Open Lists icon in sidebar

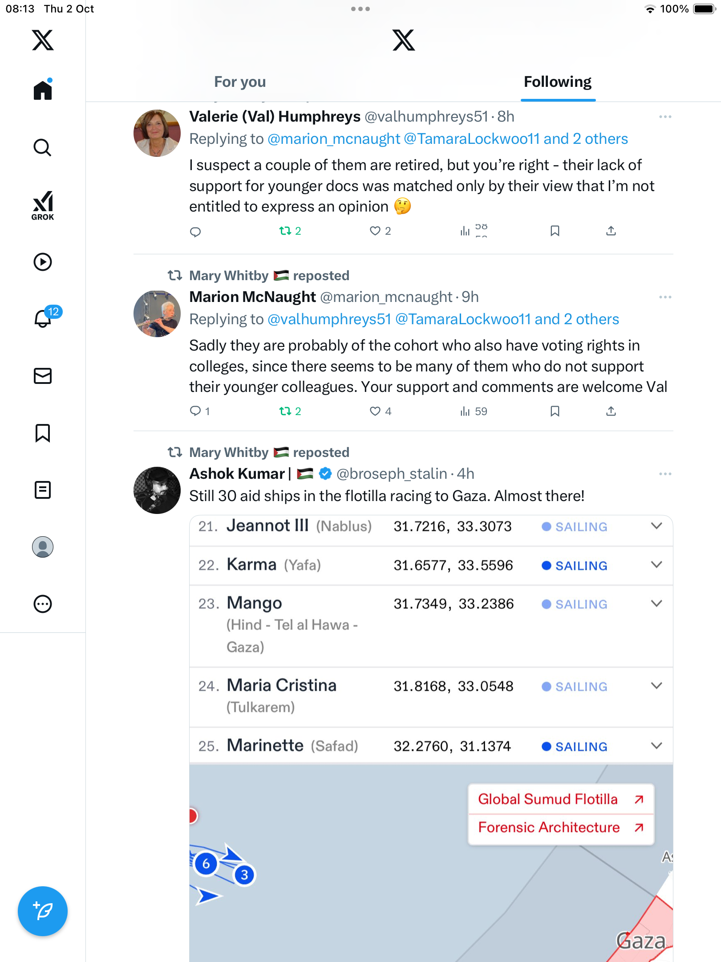pos(43,490)
